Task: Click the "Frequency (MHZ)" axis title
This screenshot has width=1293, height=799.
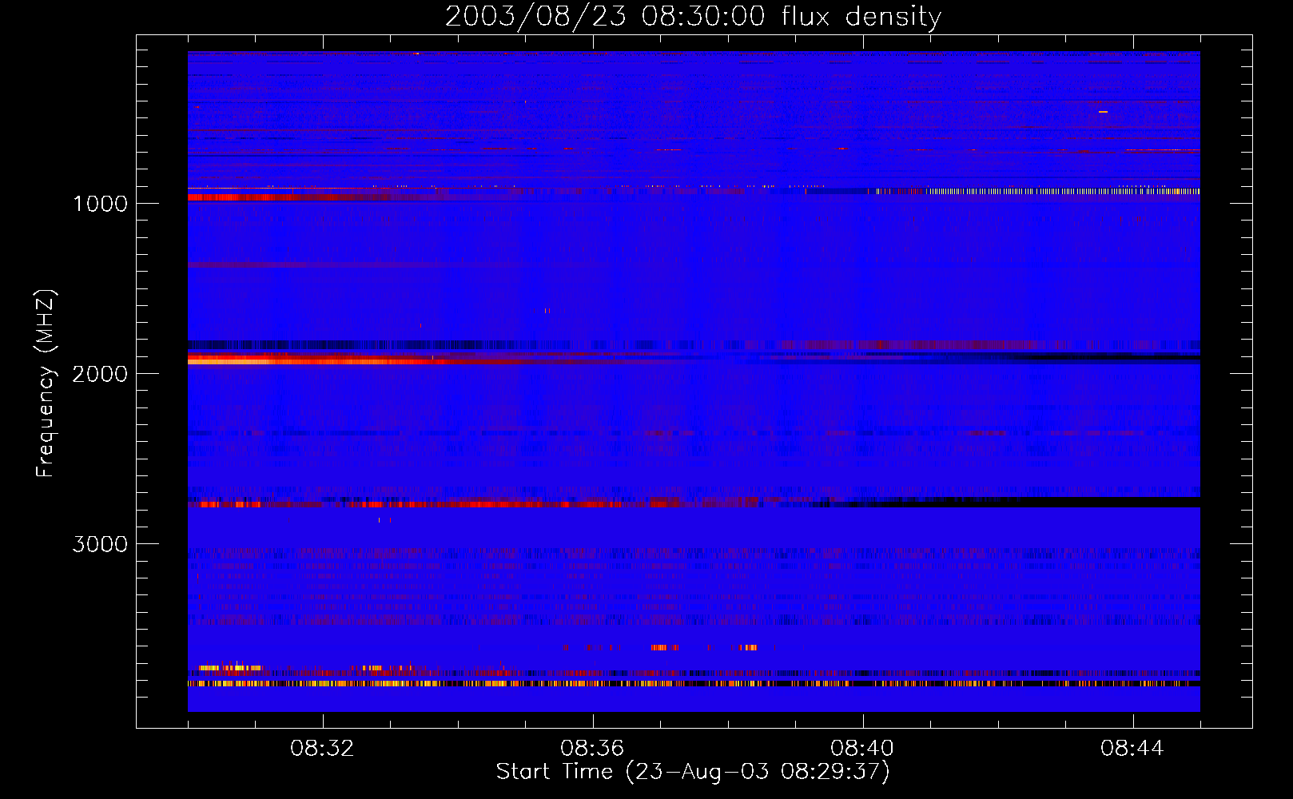Action: point(46,384)
